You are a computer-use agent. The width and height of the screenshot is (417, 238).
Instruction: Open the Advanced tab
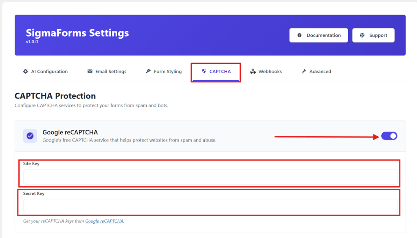[x=320, y=72]
